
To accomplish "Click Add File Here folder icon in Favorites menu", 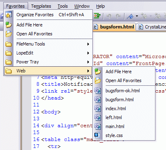I will pyautogui.click(x=9, y=25).
